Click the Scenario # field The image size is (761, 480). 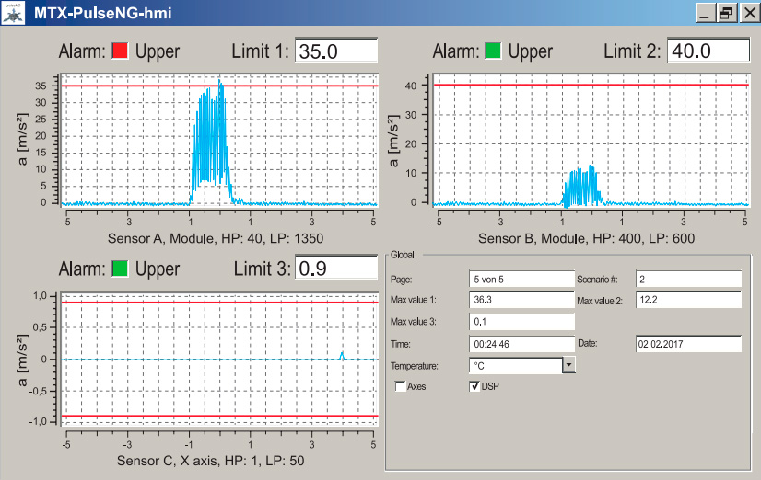[688, 279]
